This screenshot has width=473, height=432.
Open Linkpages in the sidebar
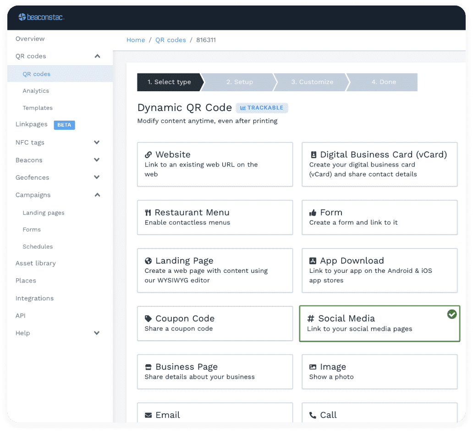point(31,124)
